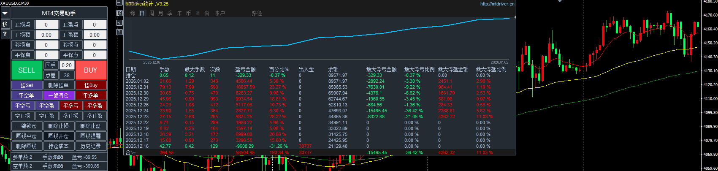Click the 路径 path tab in the statistics panel

[x=257, y=13]
